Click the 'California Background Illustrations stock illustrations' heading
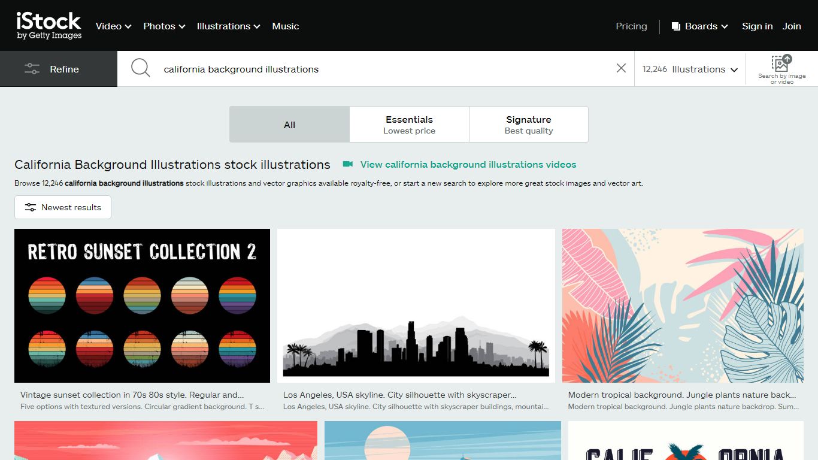Viewport: 818px width, 460px height. pyautogui.click(x=172, y=165)
